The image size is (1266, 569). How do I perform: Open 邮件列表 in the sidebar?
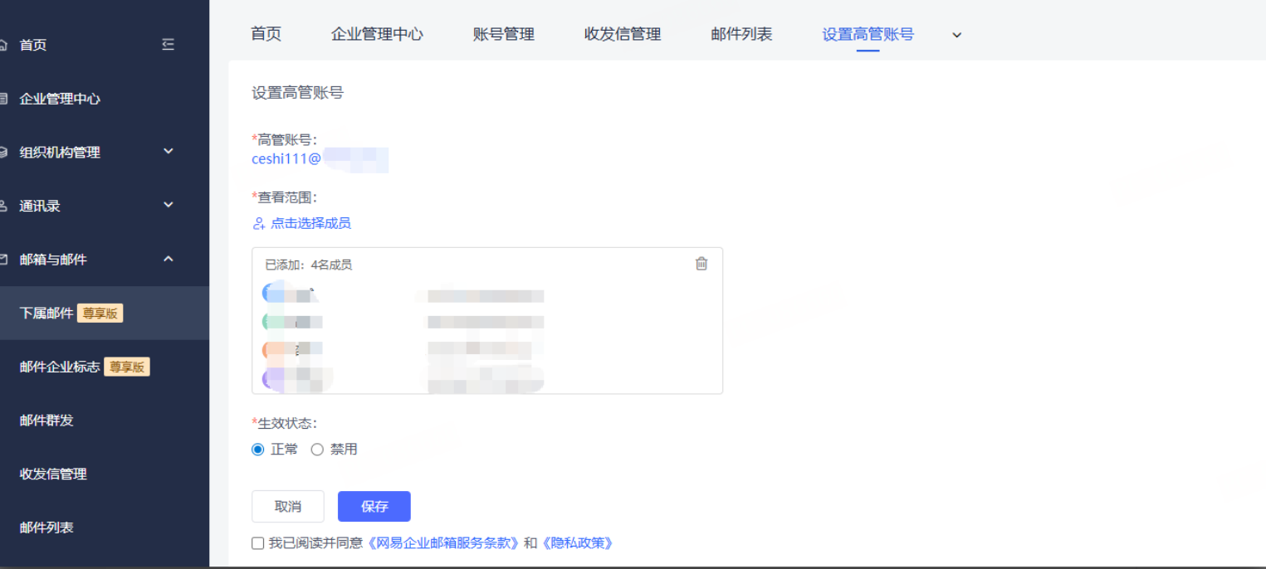(46, 528)
